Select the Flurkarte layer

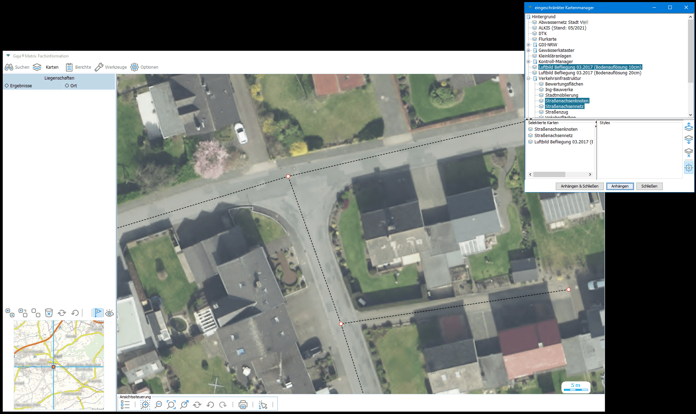pyautogui.click(x=547, y=39)
